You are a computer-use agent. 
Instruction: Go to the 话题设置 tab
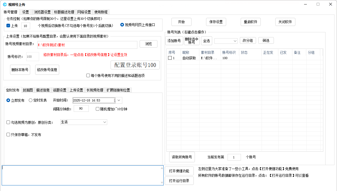pos(59,90)
